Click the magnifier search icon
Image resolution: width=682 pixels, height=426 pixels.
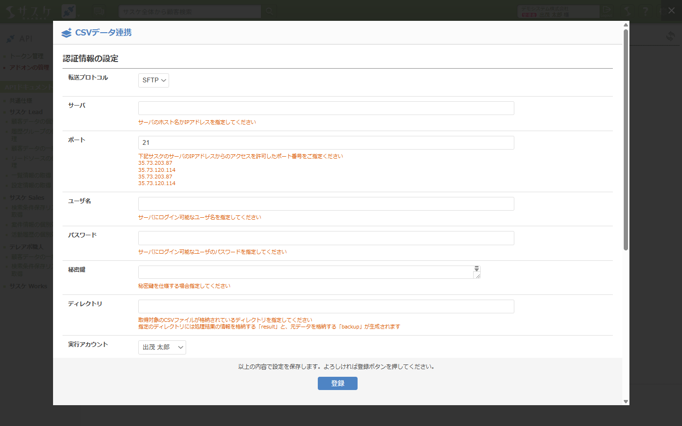coord(269,11)
